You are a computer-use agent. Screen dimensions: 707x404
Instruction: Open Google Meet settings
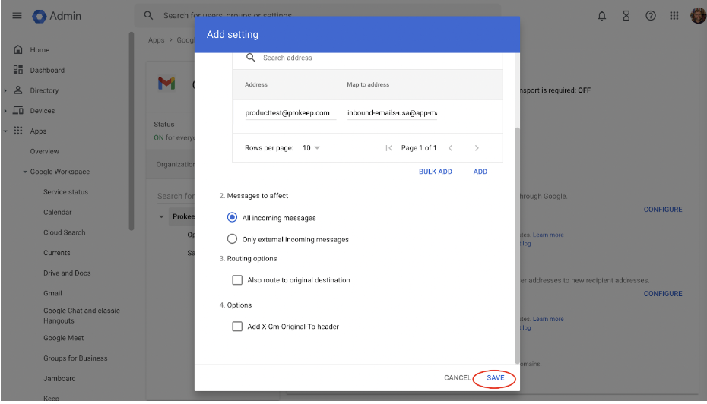pos(64,338)
